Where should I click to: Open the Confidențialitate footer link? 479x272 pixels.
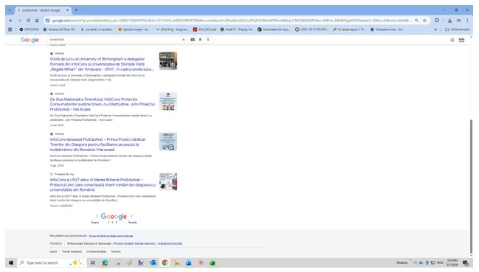click(x=96, y=251)
